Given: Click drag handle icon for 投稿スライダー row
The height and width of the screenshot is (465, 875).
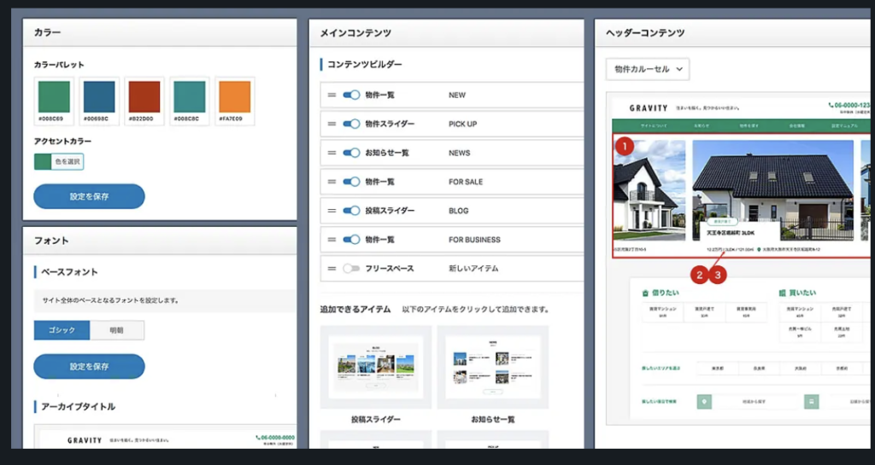Looking at the screenshot, I should (x=332, y=211).
